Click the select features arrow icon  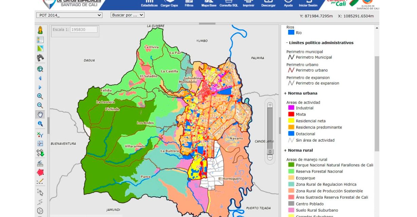[40, 193]
